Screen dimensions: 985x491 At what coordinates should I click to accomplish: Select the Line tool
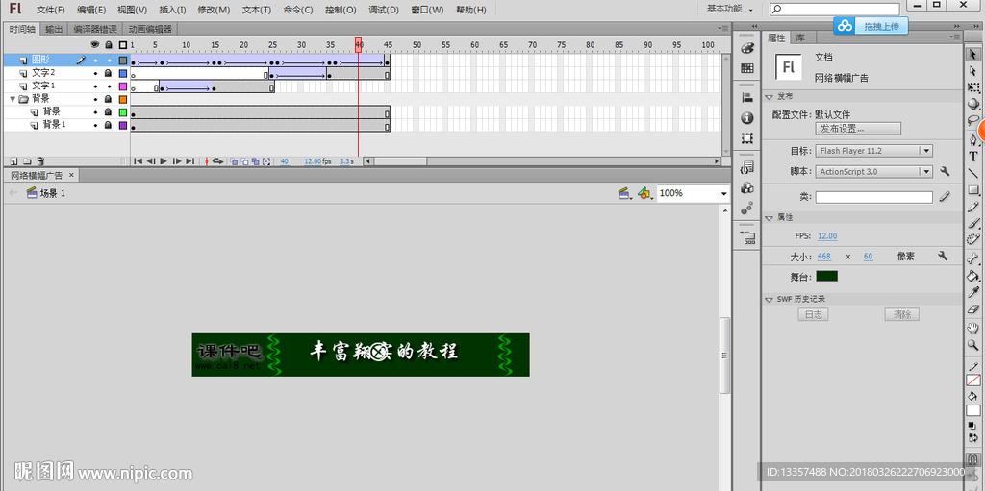[x=973, y=173]
